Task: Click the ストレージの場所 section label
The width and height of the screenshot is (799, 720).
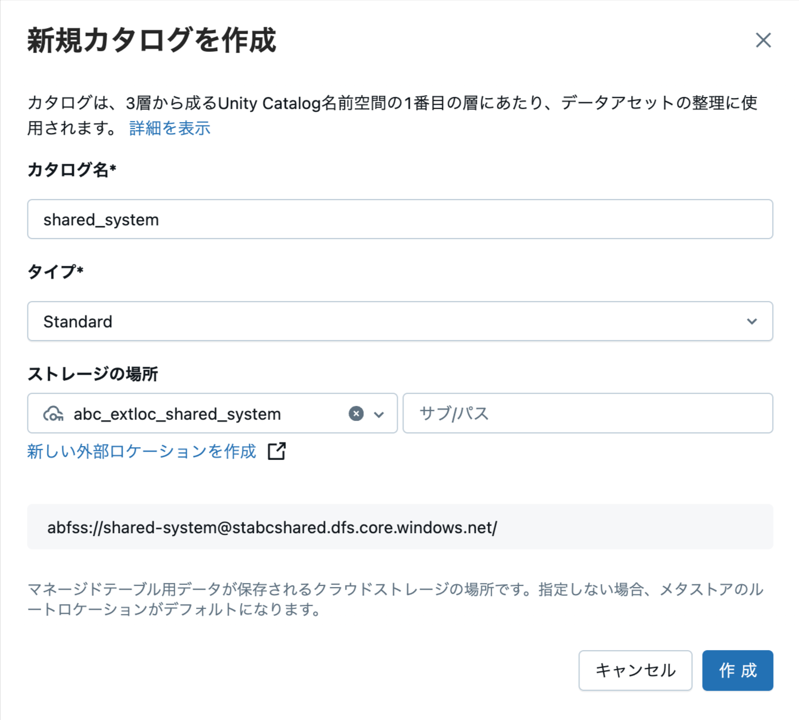Action: point(93,374)
